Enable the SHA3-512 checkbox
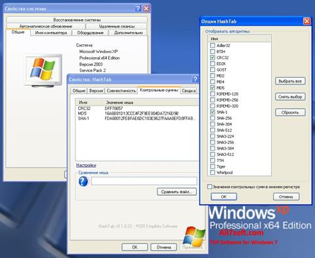 coord(213,155)
